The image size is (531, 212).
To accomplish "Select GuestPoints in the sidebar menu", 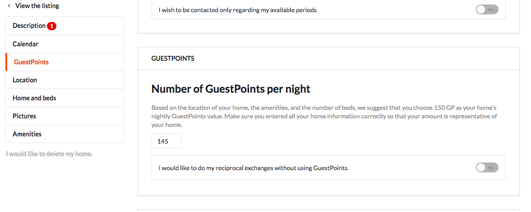I will coord(65,62).
